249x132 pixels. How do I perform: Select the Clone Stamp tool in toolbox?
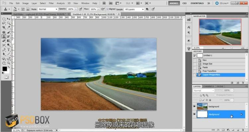pos(4,36)
